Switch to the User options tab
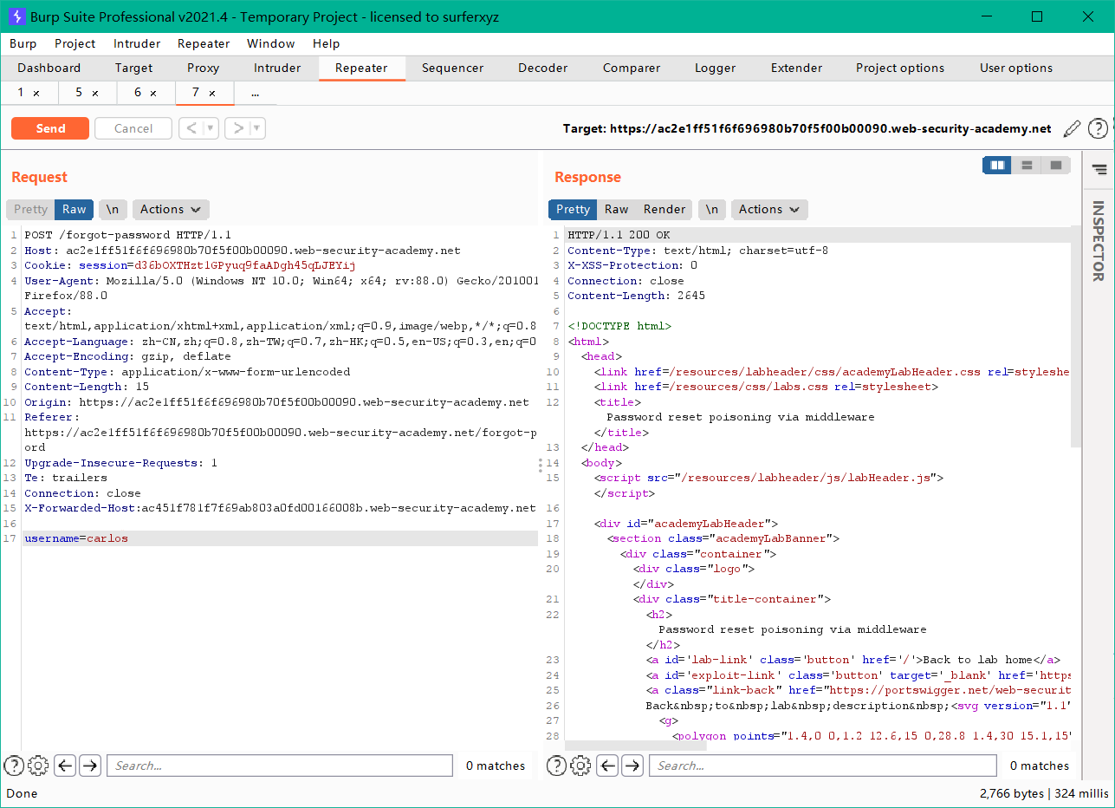Viewport: 1115px width, 808px height. (1016, 68)
